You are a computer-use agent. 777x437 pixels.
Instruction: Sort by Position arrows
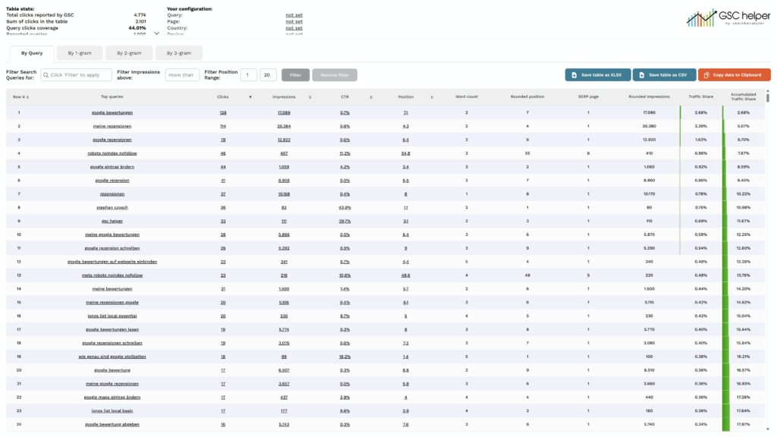tap(432, 97)
